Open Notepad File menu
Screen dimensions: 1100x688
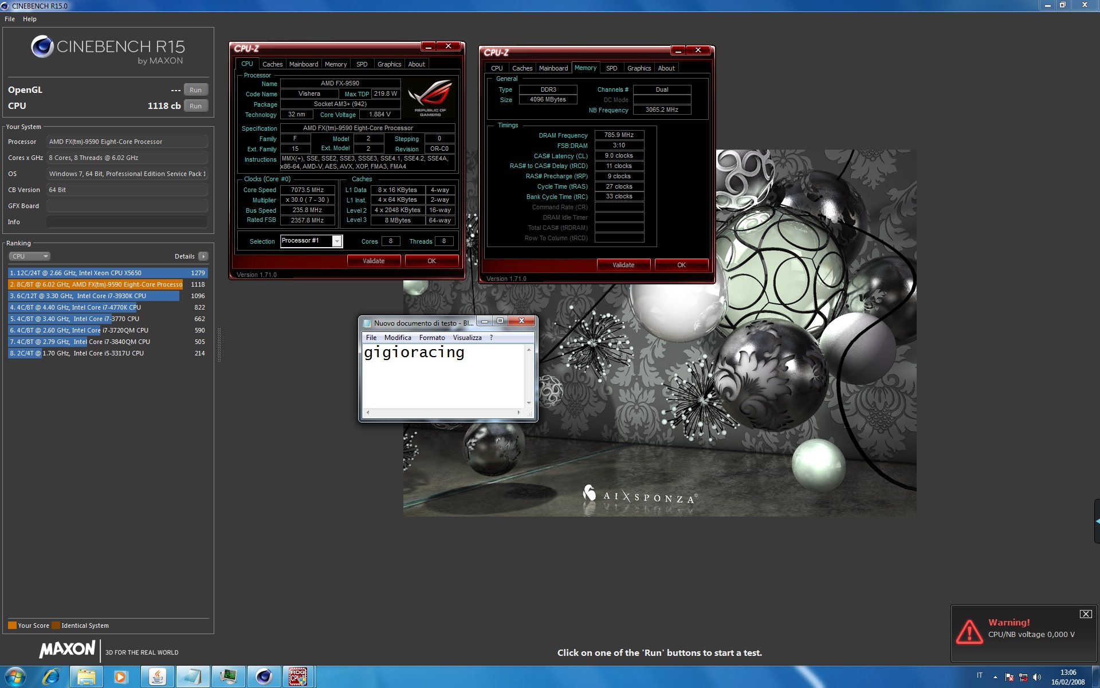point(371,338)
